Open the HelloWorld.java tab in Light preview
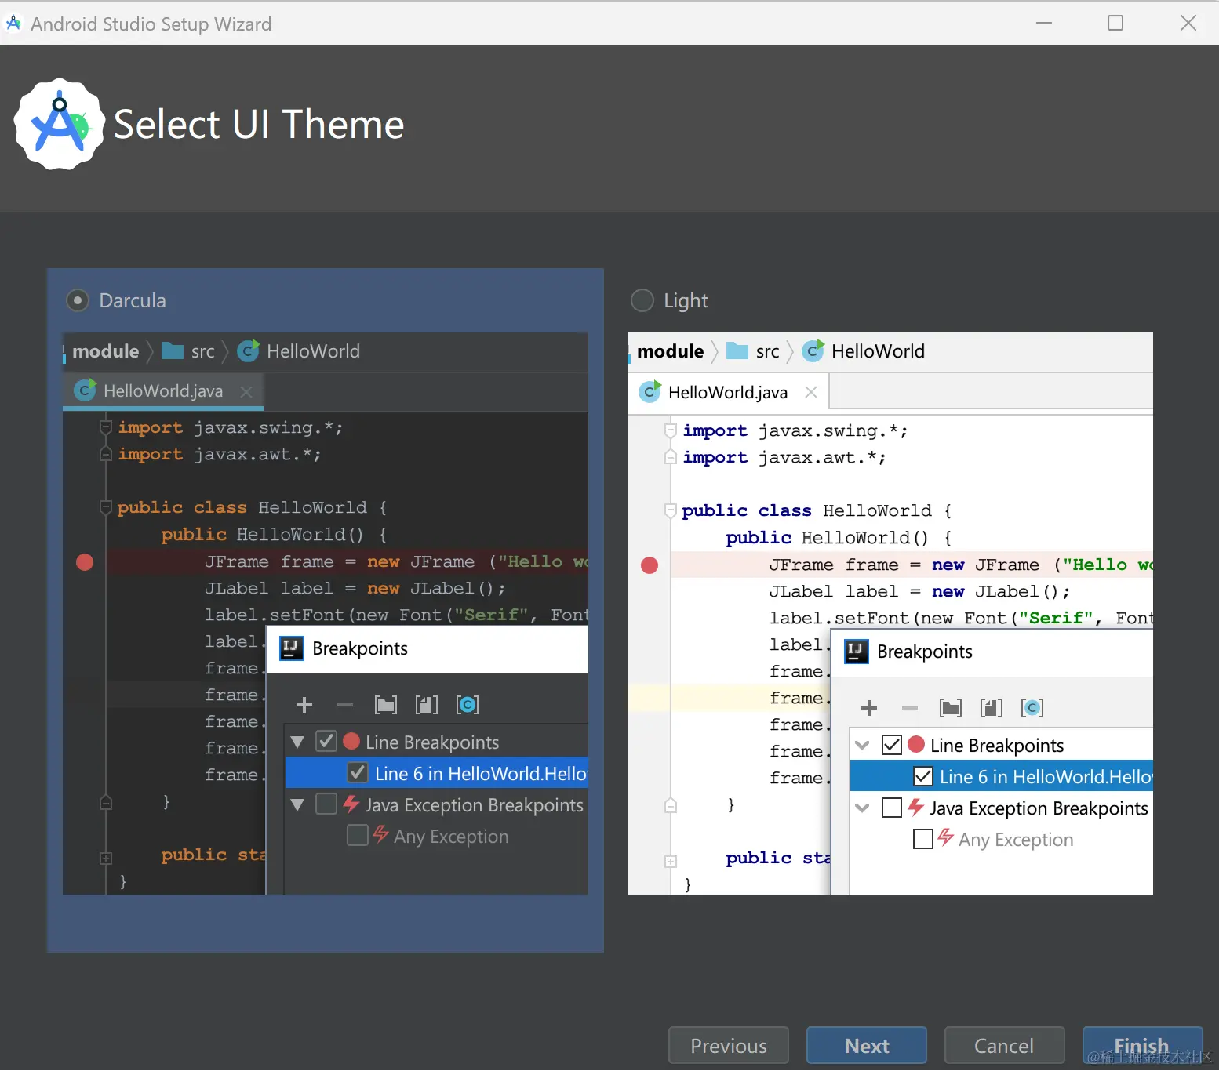The height and width of the screenshot is (1071, 1219). pyautogui.click(x=728, y=392)
